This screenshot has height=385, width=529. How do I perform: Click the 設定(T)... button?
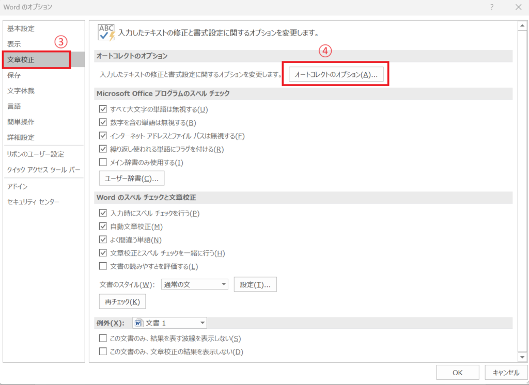(255, 284)
